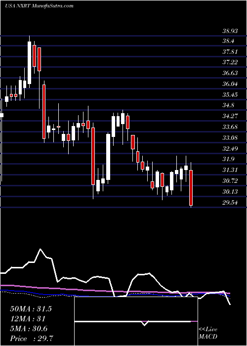247x346 pixels.
Task: Click the 37.81 price axis label
Action: [230, 52]
